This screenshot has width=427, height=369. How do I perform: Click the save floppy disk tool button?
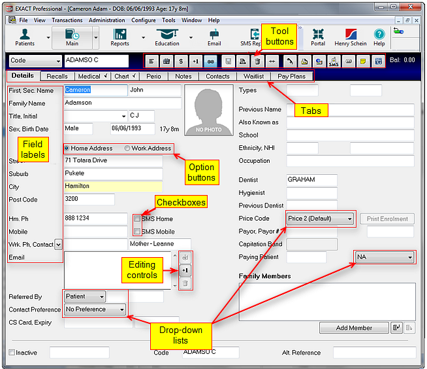point(229,61)
